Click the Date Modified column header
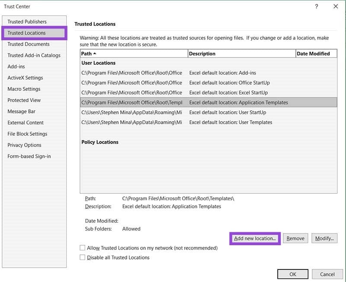This screenshot has width=346, height=282. pos(317,54)
